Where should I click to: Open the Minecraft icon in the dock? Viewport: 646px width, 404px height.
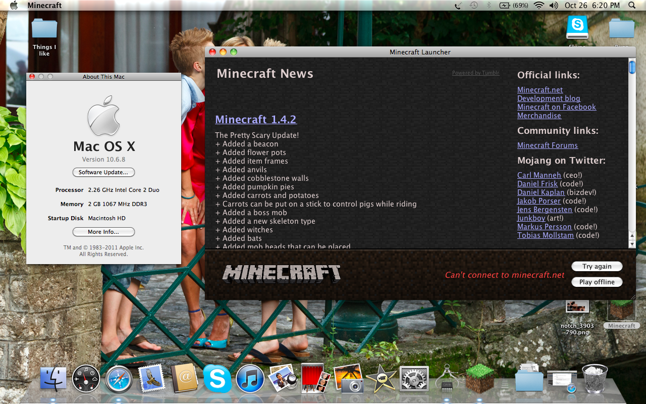[x=479, y=378]
